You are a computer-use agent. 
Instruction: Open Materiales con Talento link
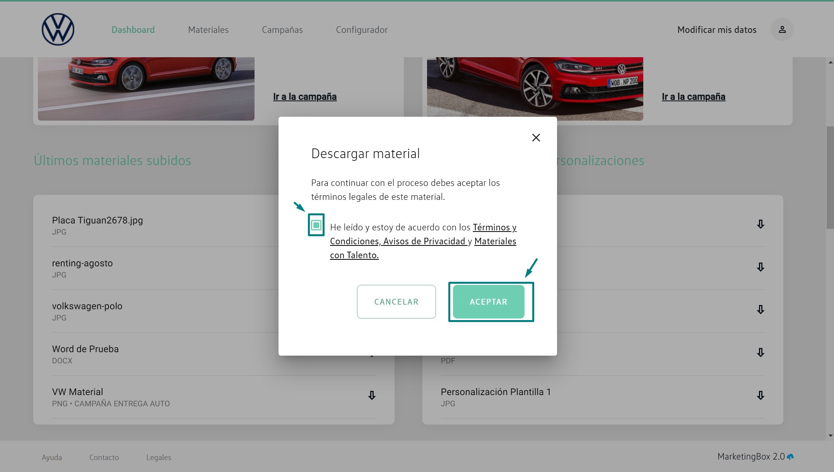(x=495, y=241)
